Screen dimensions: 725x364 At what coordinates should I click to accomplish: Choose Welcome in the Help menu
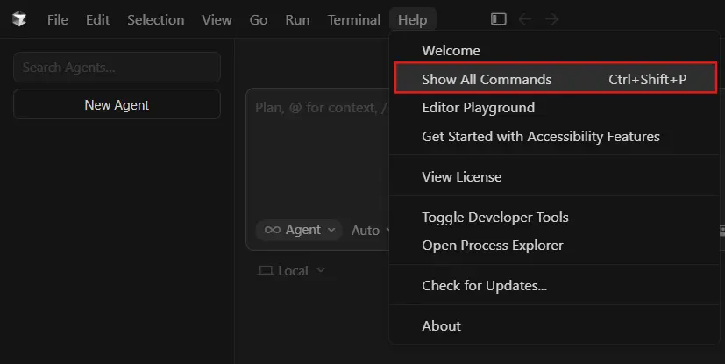pyautogui.click(x=451, y=51)
